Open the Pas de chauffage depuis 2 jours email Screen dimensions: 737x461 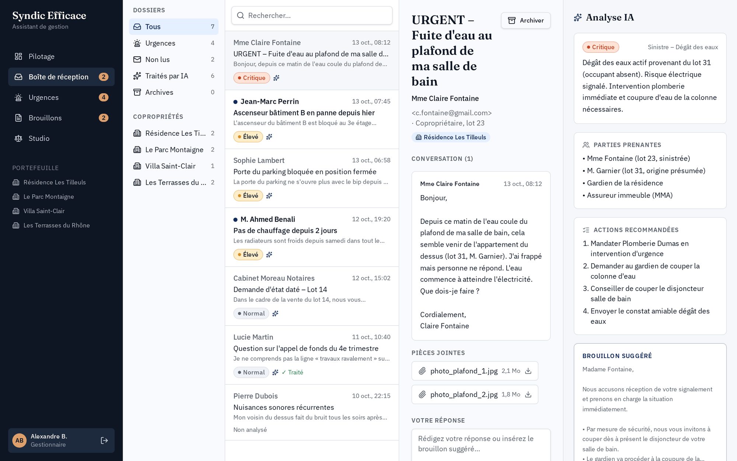(312, 237)
